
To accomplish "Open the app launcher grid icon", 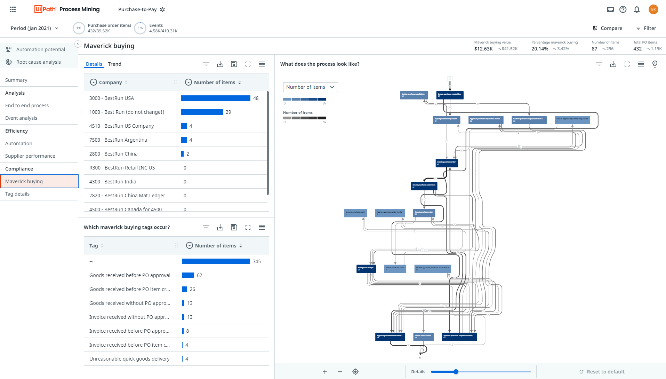I will 13,9.
